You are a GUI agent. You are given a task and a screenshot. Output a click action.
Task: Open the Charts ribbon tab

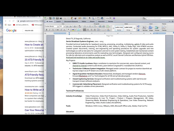click(x=92, y=21)
